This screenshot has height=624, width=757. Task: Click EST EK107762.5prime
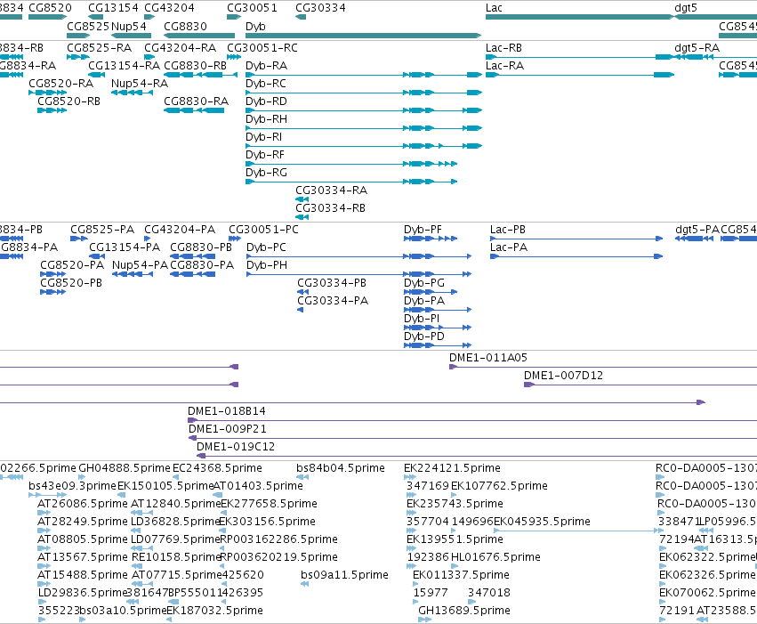499,486
